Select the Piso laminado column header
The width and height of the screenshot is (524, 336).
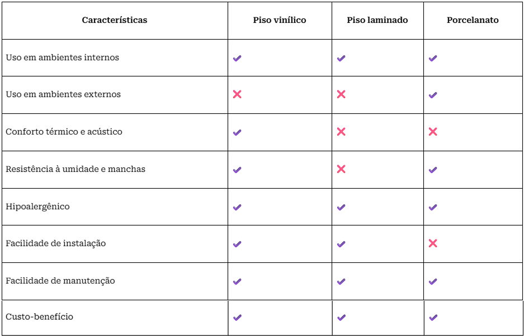(x=377, y=20)
